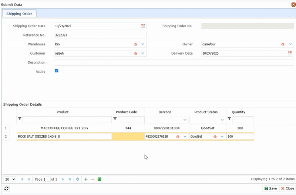Uncheck the Active checkbox
The width and height of the screenshot is (296, 195).
click(x=57, y=71)
